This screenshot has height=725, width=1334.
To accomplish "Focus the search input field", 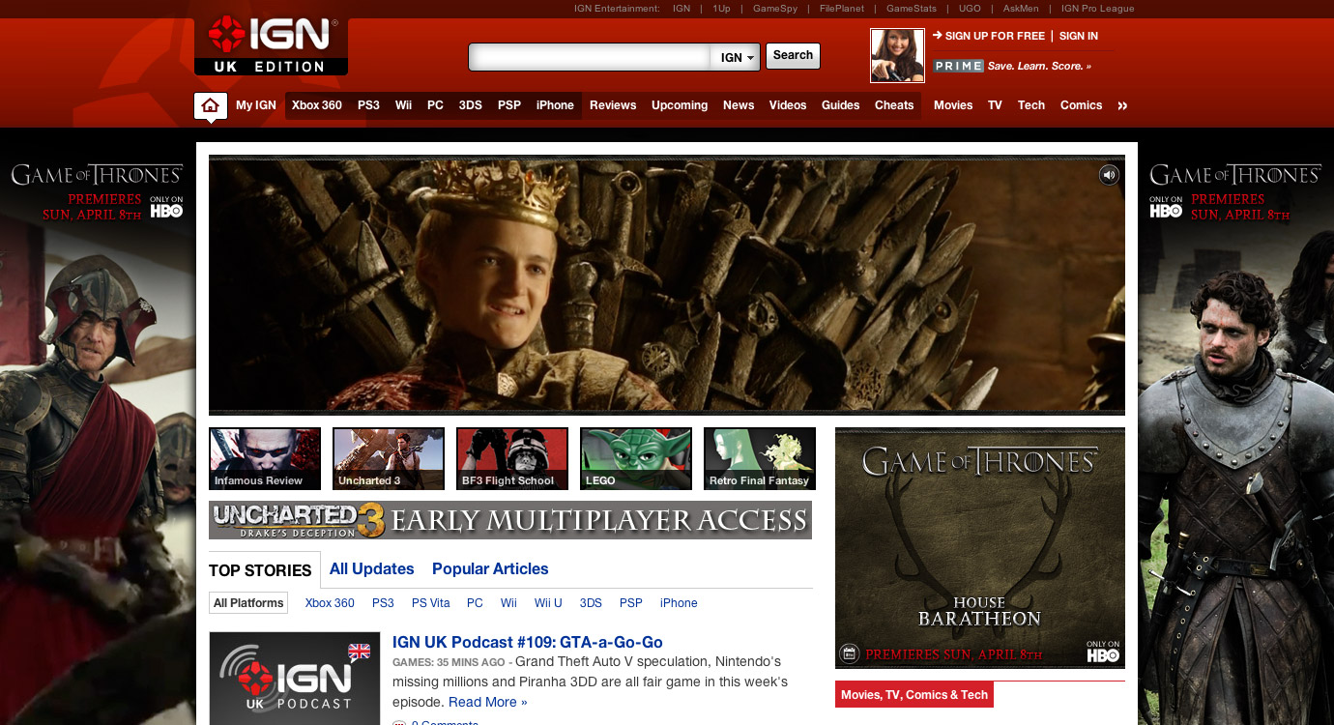I will click(x=591, y=57).
